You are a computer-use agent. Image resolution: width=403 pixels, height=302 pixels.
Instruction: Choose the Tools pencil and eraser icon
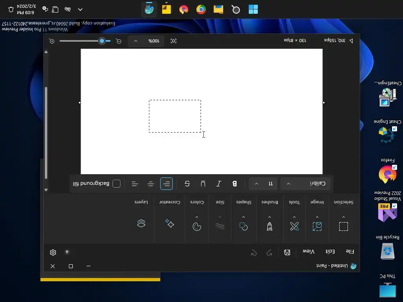click(x=294, y=226)
